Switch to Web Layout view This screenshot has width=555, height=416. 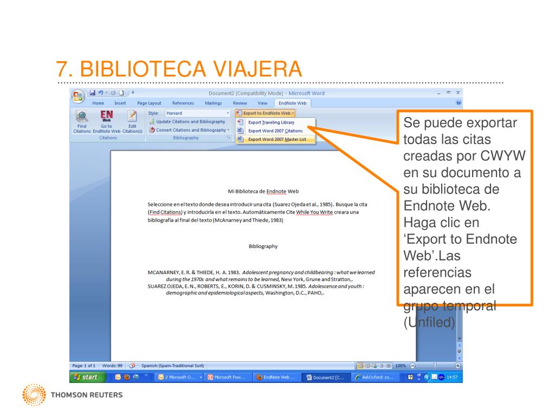374,366
